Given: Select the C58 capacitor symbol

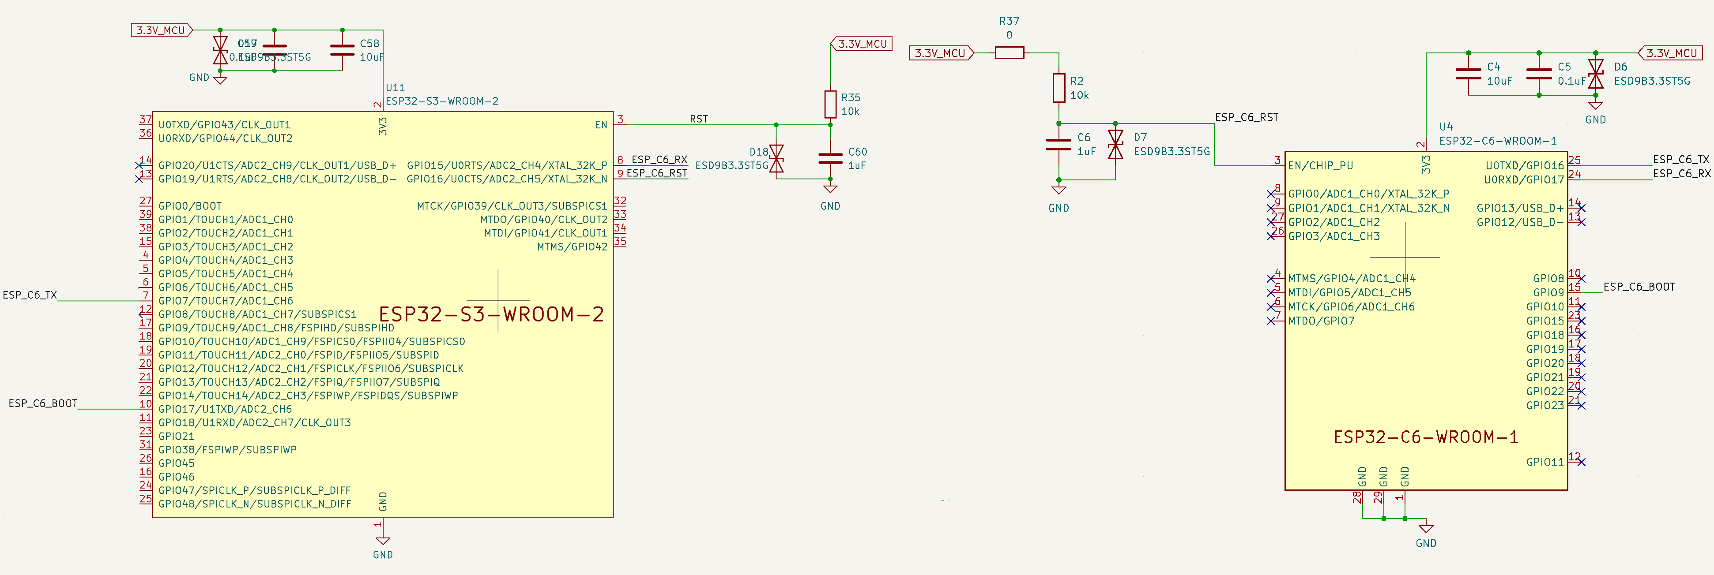Looking at the screenshot, I should 342,50.
